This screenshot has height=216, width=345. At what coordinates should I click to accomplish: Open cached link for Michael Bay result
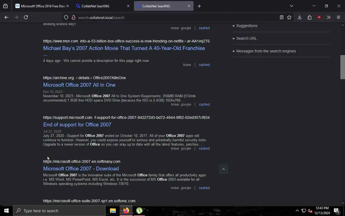pos(204,65)
